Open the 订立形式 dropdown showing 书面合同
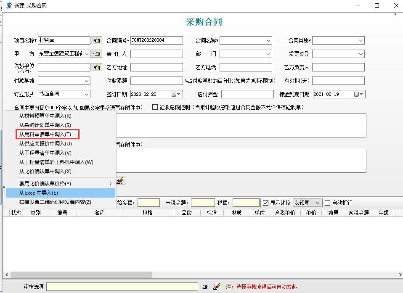 [x=87, y=94]
